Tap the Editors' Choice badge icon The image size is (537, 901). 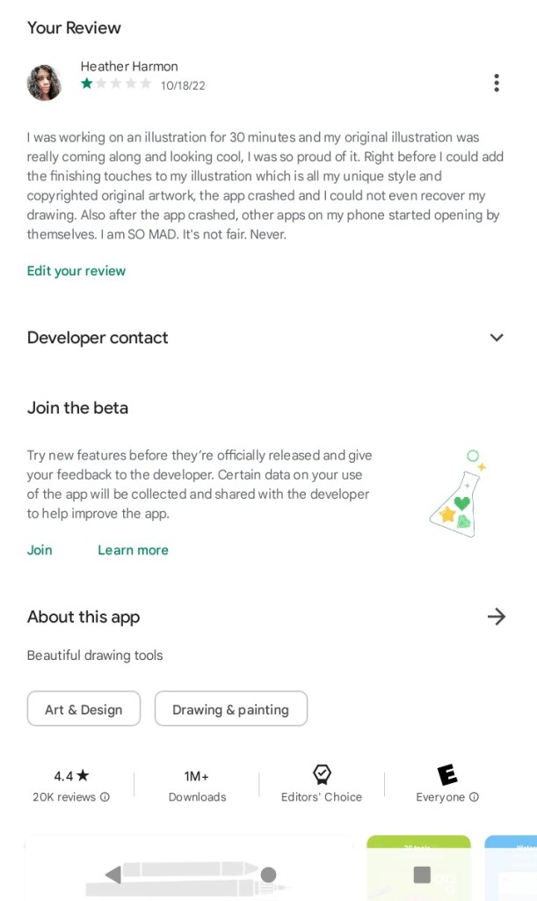(322, 774)
